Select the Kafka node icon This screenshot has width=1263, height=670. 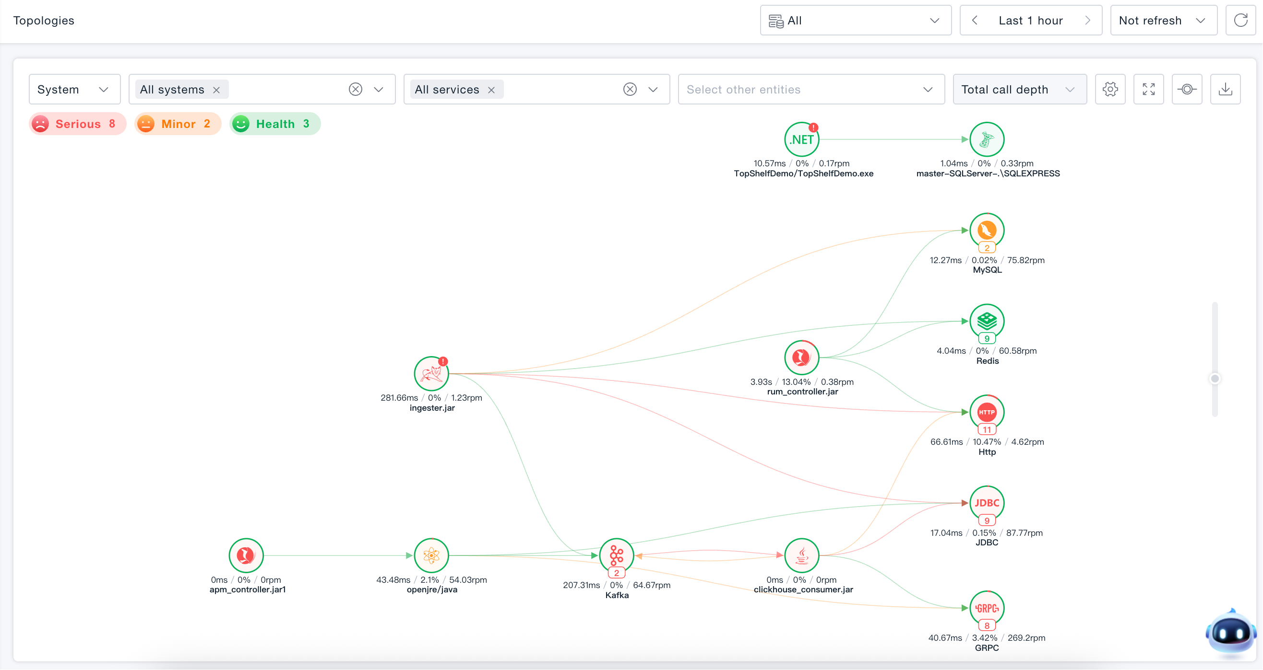click(x=616, y=555)
